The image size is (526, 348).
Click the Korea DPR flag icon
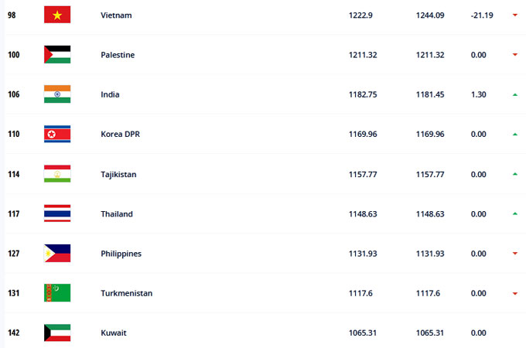click(x=57, y=134)
